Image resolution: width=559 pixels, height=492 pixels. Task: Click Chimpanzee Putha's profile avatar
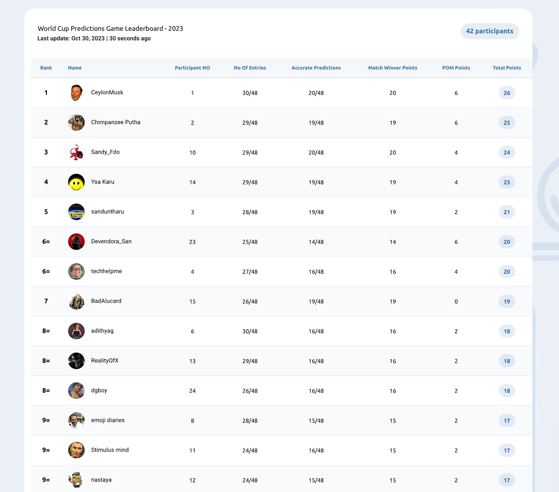(x=76, y=123)
